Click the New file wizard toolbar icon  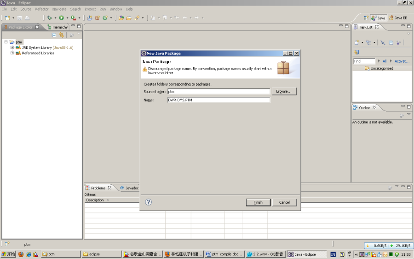point(7,18)
